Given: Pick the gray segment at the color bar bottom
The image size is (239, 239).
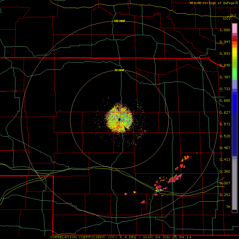Looking at the screenshot, I should click(x=234, y=185).
